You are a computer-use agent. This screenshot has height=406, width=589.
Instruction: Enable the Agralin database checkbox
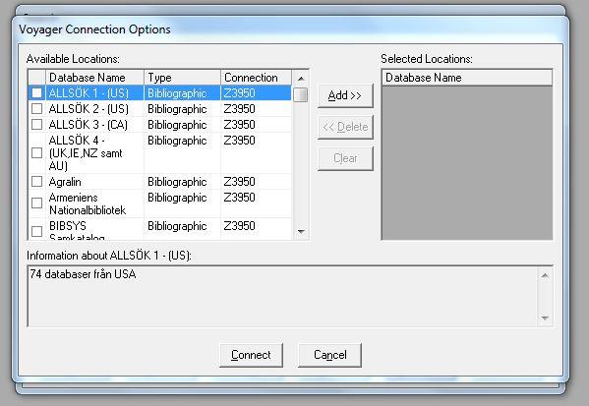click(x=36, y=182)
